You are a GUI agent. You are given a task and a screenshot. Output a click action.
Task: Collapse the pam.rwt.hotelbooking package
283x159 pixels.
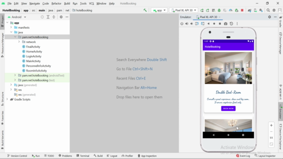[15, 37]
